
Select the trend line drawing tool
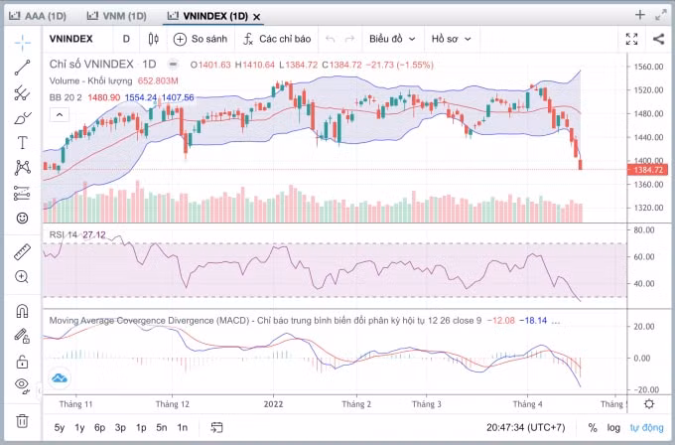point(23,68)
